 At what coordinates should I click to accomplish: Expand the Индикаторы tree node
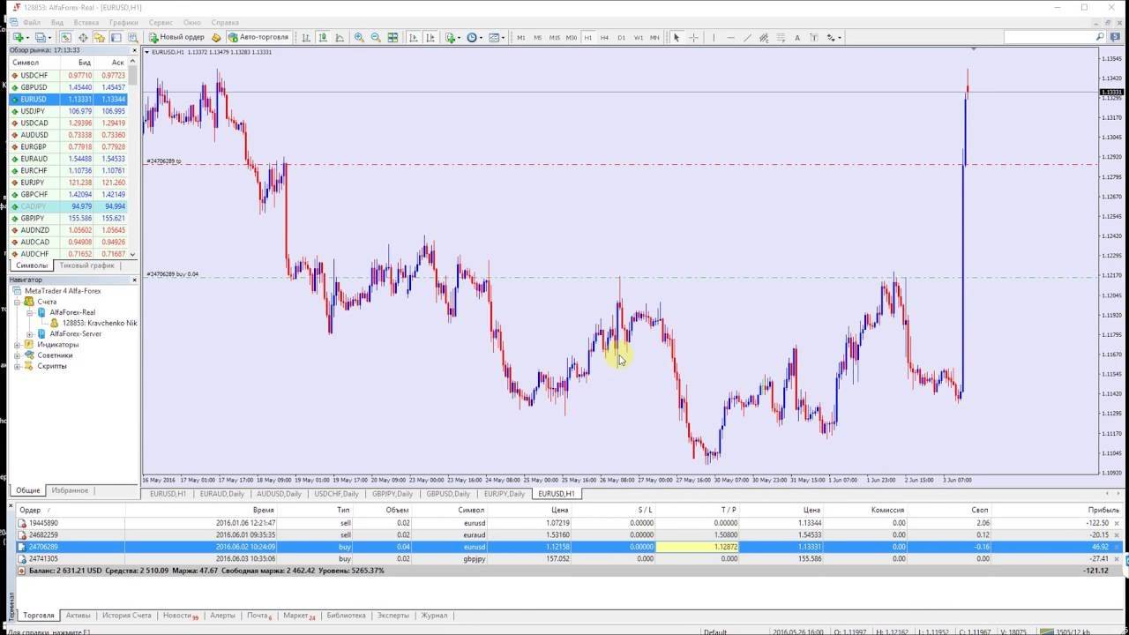(17, 345)
